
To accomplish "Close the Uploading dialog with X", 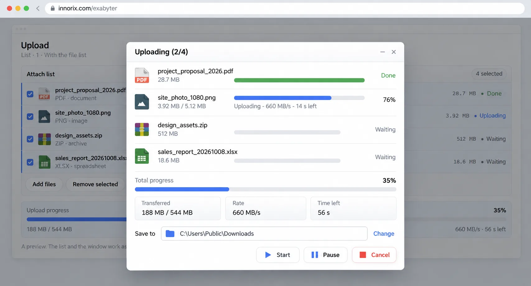I will (x=394, y=52).
